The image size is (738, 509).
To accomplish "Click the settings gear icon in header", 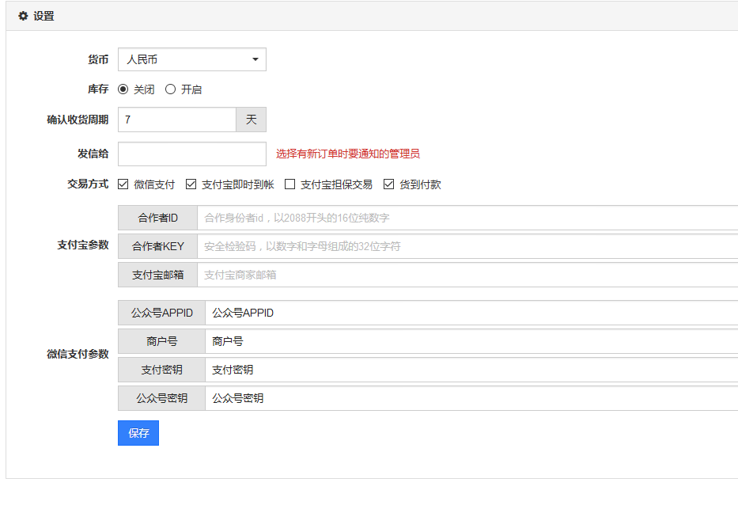I will click(x=23, y=16).
